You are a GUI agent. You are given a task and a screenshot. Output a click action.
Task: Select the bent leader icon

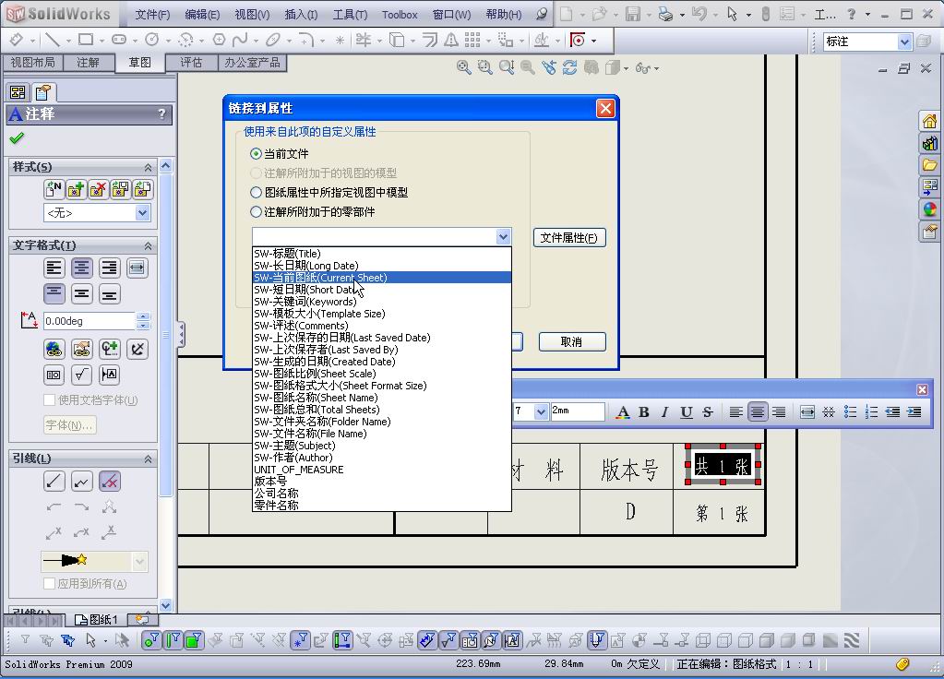point(82,481)
